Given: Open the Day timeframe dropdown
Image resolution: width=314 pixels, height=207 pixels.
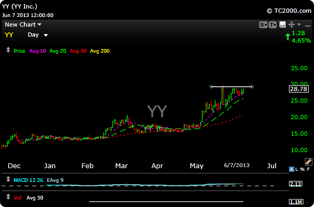Looking at the screenshot, I should [38, 35].
